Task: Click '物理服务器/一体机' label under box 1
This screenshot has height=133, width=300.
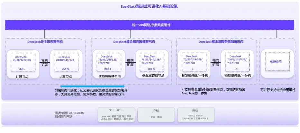Action: click(194, 75)
